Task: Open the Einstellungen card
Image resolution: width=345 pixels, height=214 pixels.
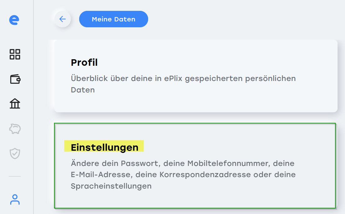Action: [195, 166]
